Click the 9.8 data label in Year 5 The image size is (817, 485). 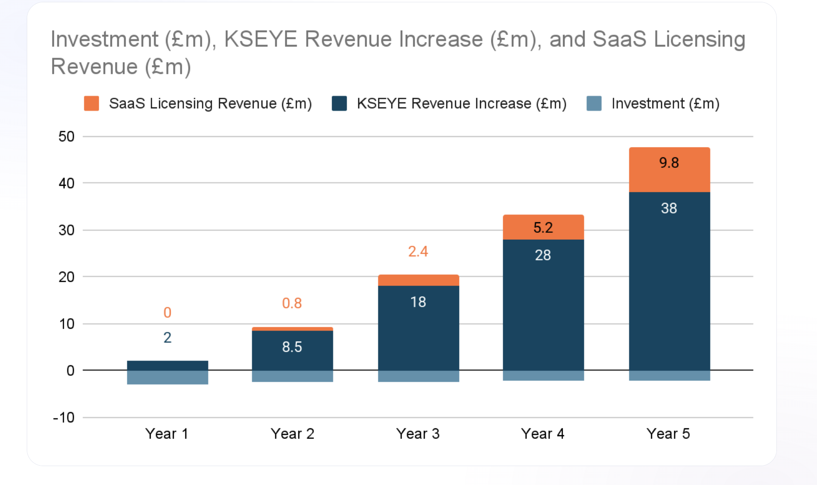coord(669,163)
